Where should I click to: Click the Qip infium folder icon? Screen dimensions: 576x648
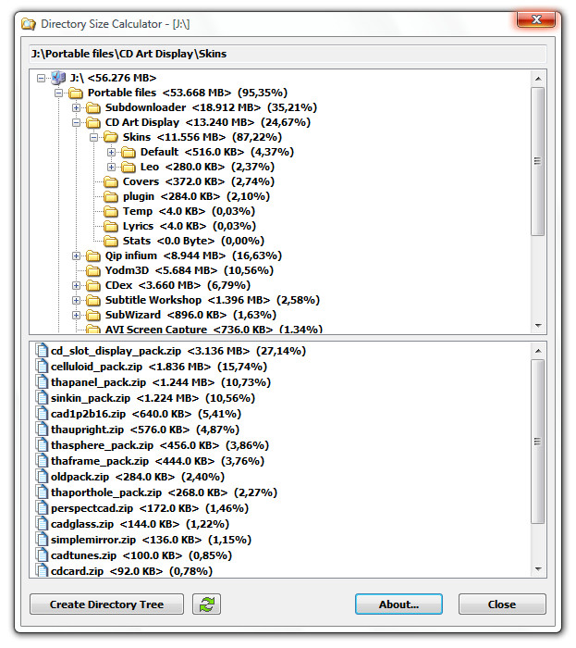(93, 255)
